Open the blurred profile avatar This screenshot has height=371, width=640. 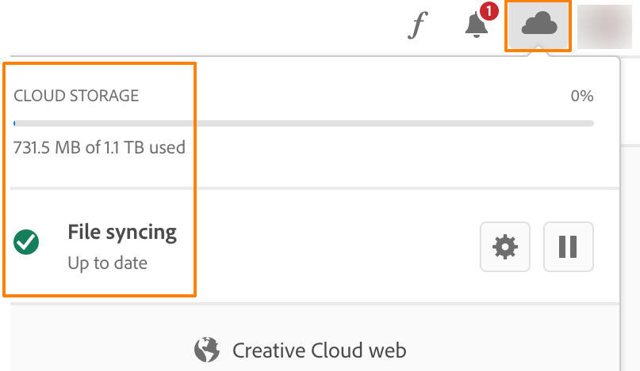pyautogui.click(x=604, y=27)
